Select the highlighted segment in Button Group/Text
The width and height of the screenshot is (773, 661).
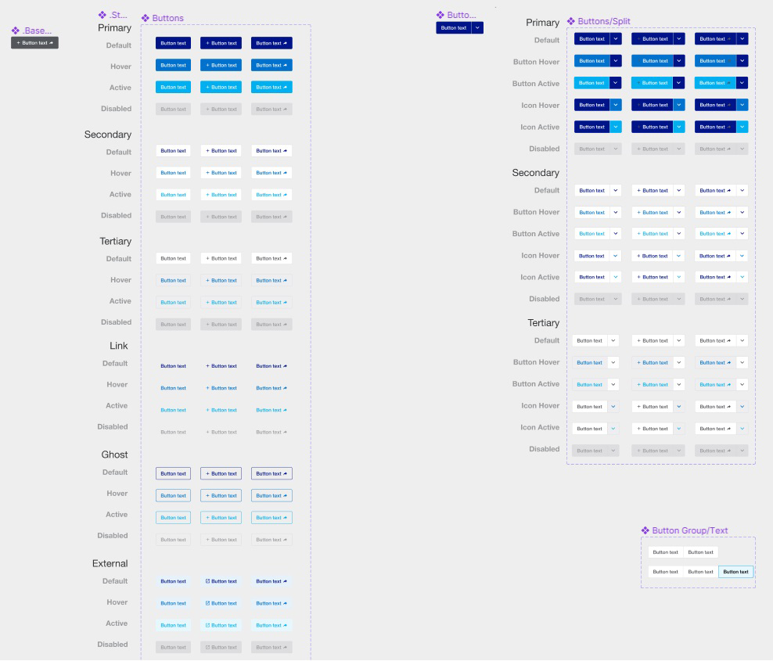[735, 572]
